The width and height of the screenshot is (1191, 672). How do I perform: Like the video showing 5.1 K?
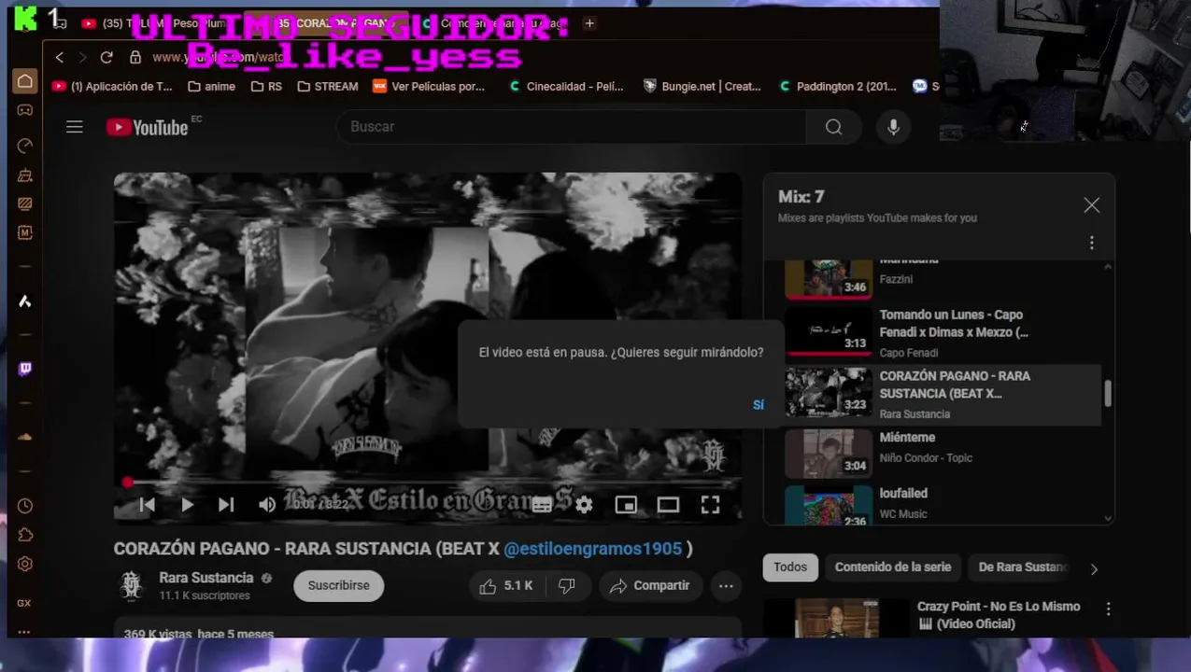(x=505, y=585)
